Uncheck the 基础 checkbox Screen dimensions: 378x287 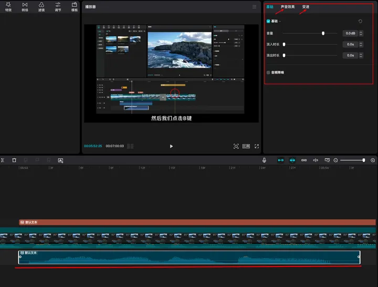click(268, 22)
